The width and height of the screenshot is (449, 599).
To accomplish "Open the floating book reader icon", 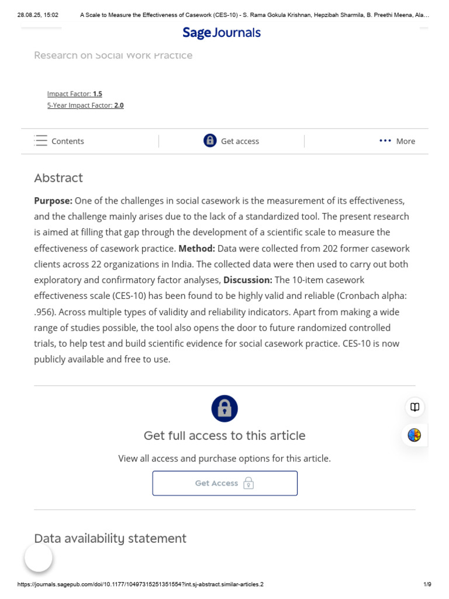I will 415,407.
